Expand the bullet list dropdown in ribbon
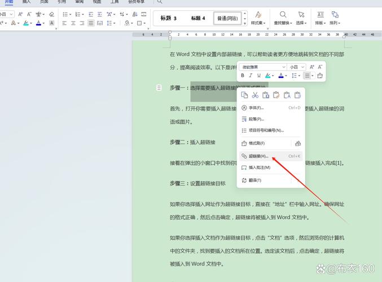This screenshot has height=282, width=382. point(71,15)
